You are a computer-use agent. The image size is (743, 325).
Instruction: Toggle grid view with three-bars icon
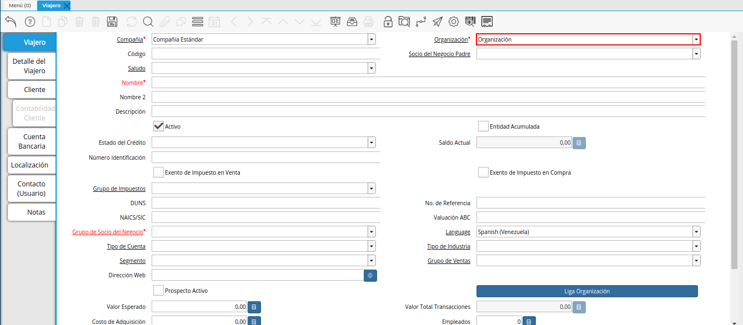(x=197, y=22)
